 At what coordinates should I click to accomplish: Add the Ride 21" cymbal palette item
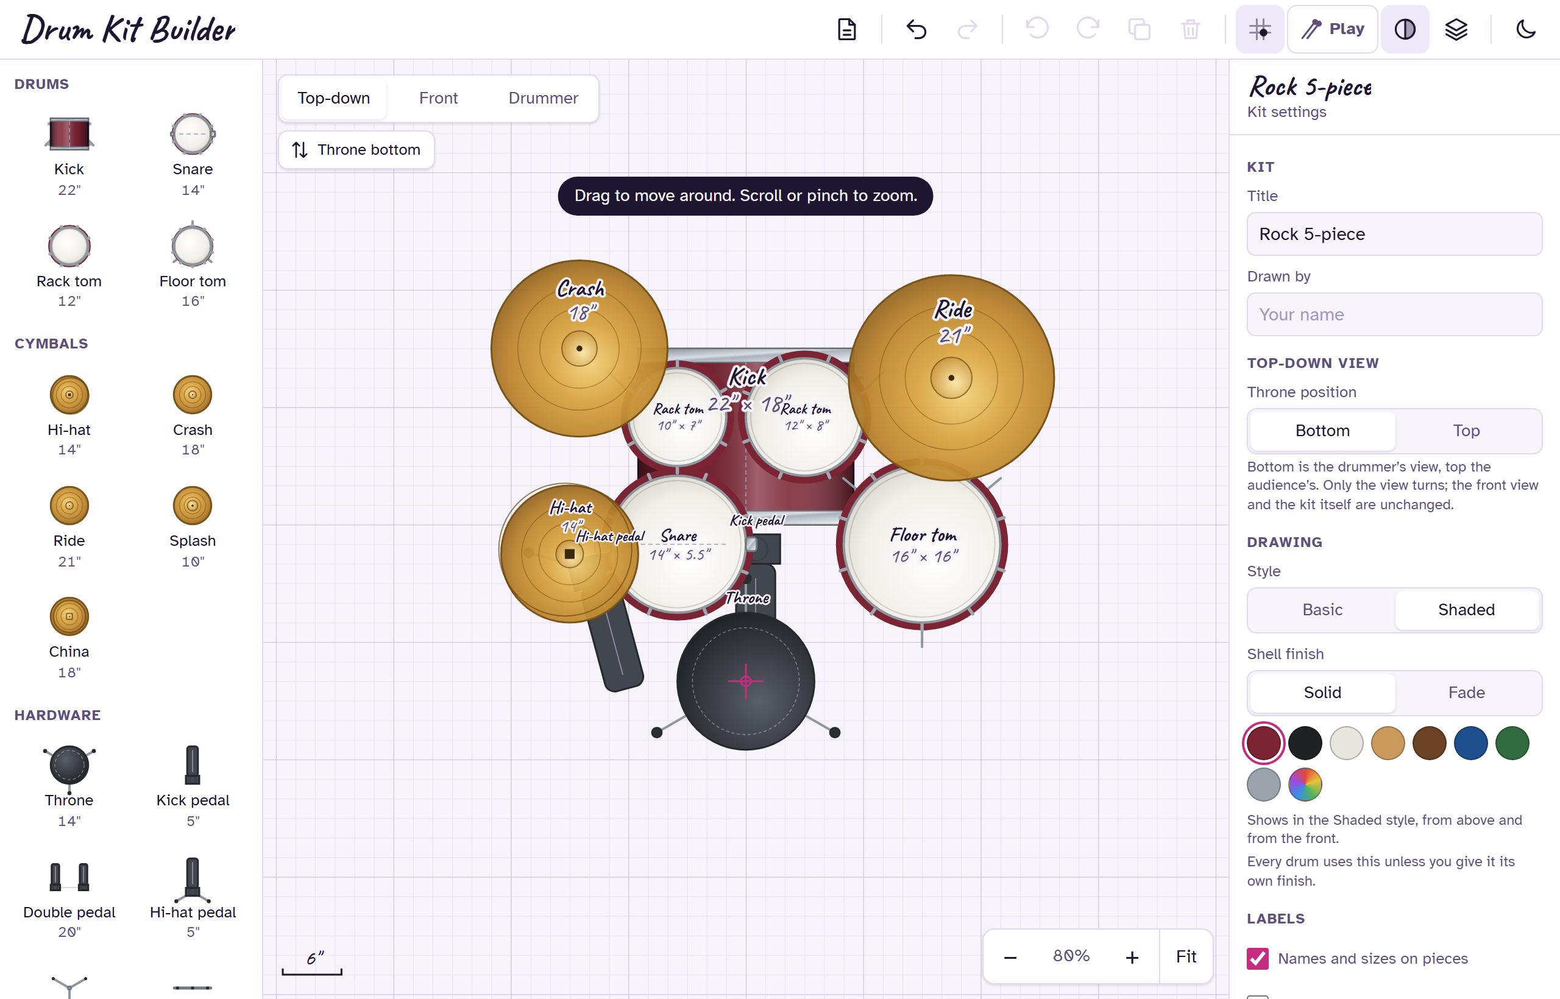[69, 527]
